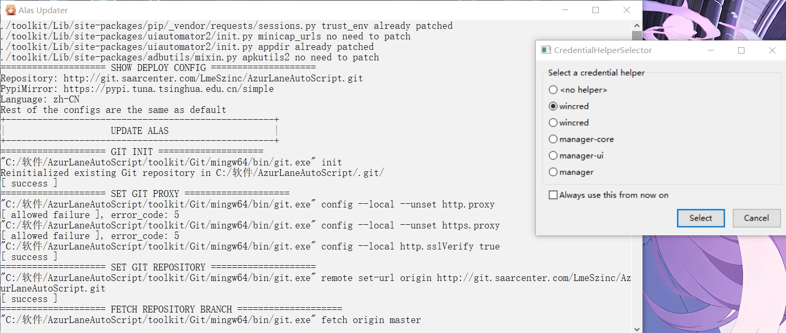Select the <no helper> radio button
This screenshot has width=786, height=333.
pyautogui.click(x=553, y=89)
